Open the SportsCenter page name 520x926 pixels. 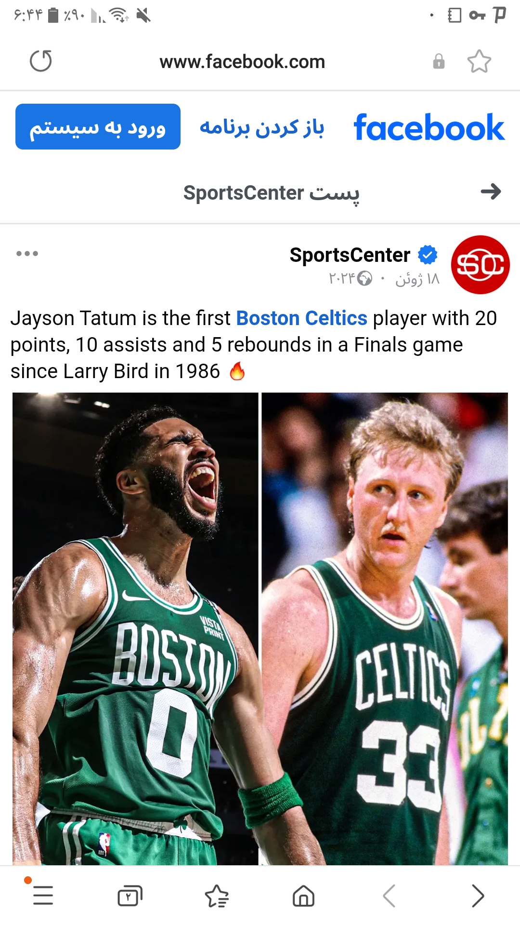tap(350, 255)
